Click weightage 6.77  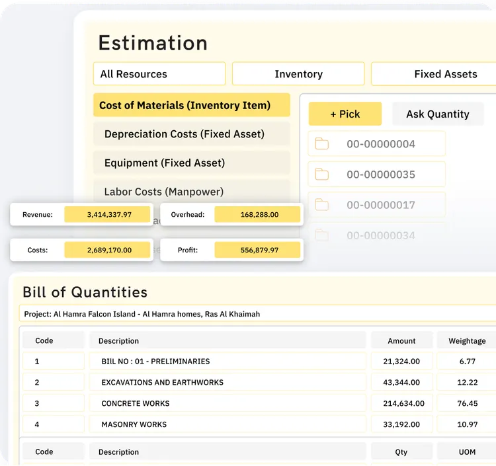[x=467, y=361]
